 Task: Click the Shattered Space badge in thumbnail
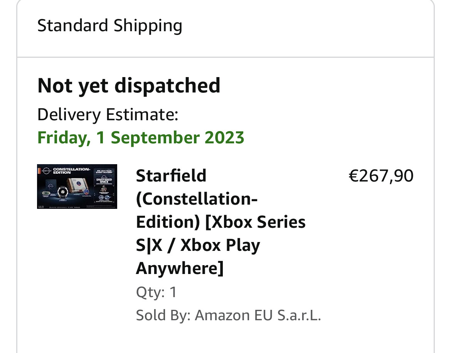coord(104,180)
